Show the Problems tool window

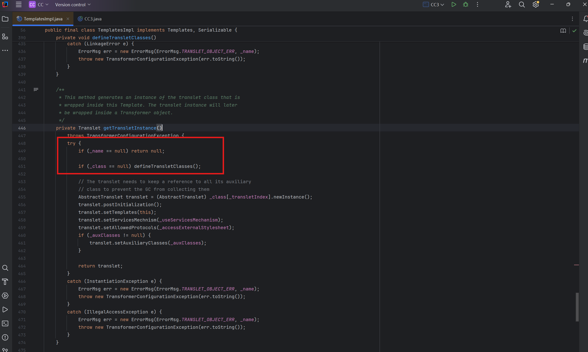pyautogui.click(x=5, y=337)
